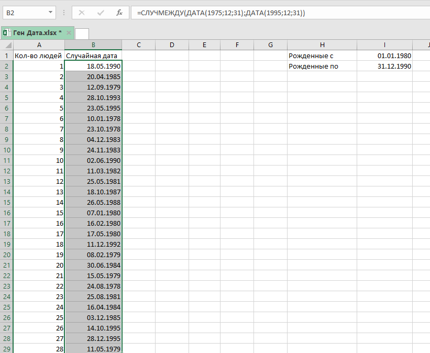This screenshot has height=353, width=430.
Task: Select row 1 header
Action: coord(7,56)
